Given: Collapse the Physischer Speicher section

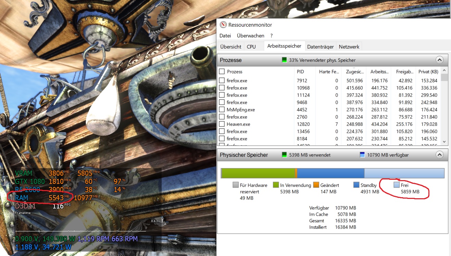Looking at the screenshot, I should (x=439, y=155).
